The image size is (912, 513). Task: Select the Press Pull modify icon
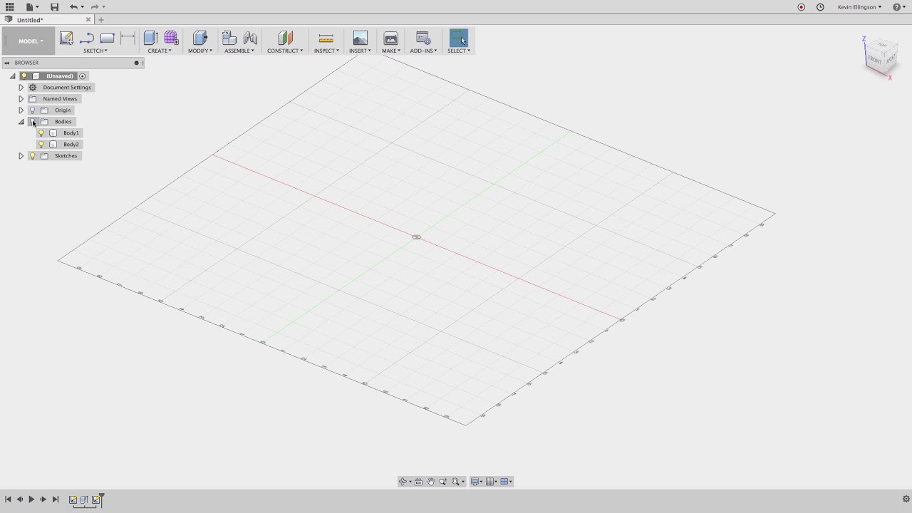(200, 38)
